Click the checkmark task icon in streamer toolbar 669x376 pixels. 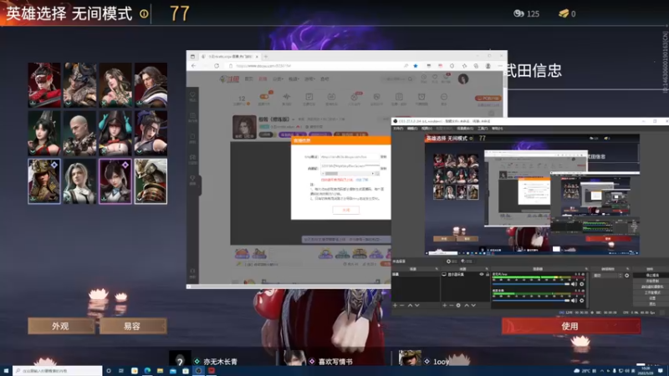pos(309,97)
